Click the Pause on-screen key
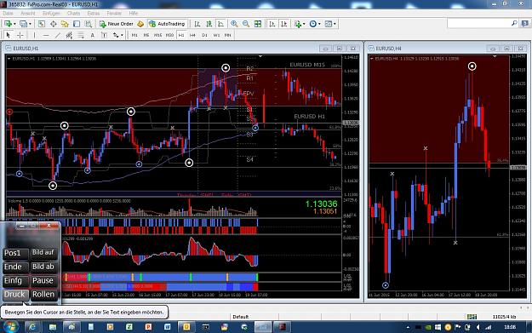 [x=43, y=281]
